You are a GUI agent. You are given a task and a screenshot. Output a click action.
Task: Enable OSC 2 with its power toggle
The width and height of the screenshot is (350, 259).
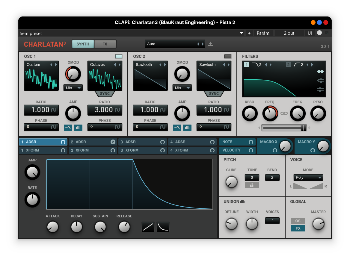[228, 56]
